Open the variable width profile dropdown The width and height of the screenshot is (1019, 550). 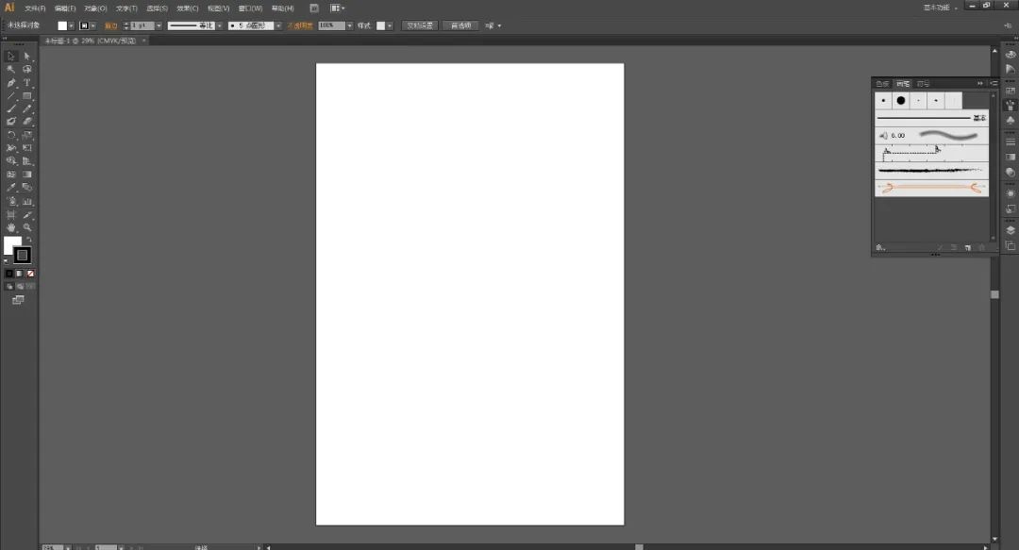click(x=219, y=26)
